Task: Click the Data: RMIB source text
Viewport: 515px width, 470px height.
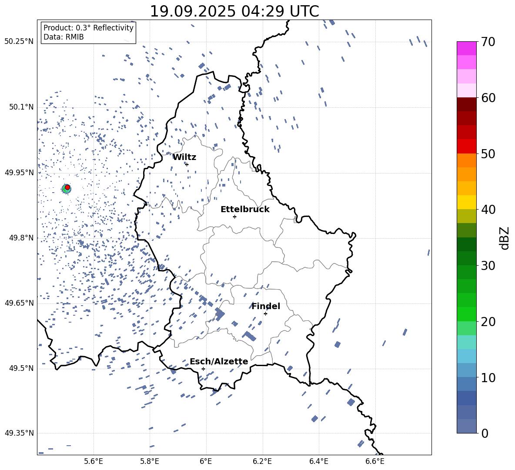Action: [x=64, y=37]
